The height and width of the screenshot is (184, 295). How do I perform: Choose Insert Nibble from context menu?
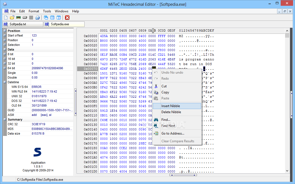177,106
